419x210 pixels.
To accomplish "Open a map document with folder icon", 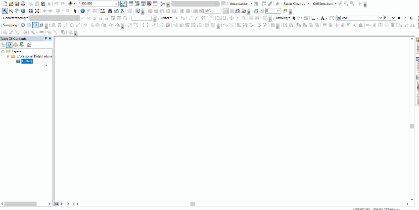I will (11, 4).
